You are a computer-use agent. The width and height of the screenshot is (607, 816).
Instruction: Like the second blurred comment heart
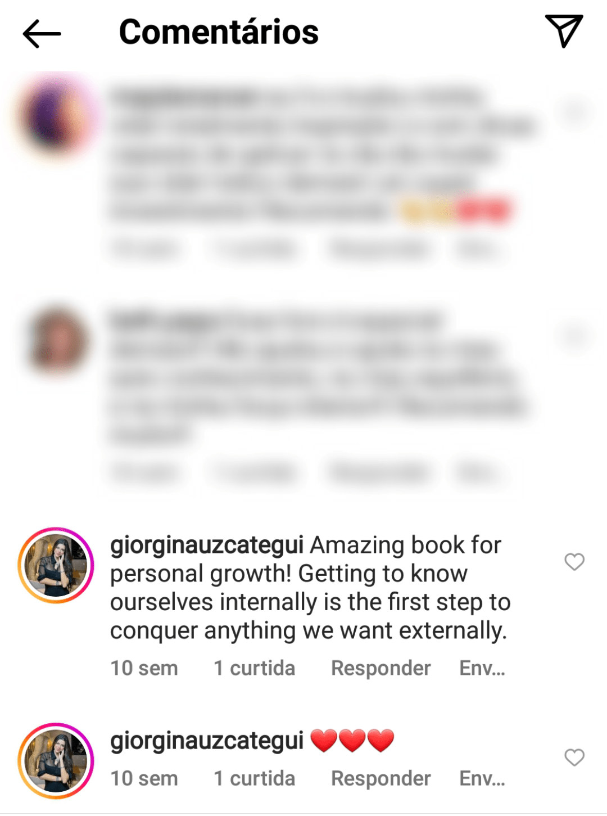point(574,336)
